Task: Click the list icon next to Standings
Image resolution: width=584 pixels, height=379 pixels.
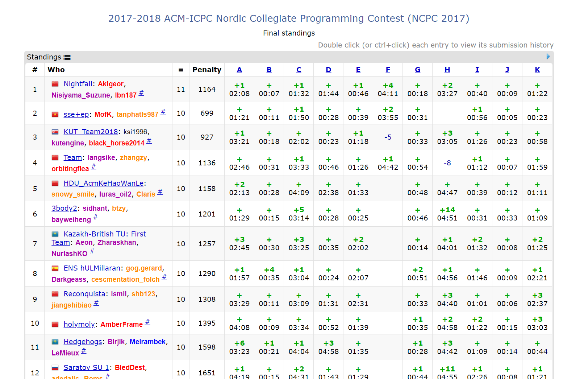Action: 67,57
